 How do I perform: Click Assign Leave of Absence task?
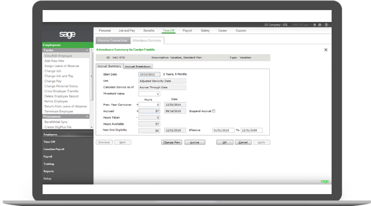[62, 66]
